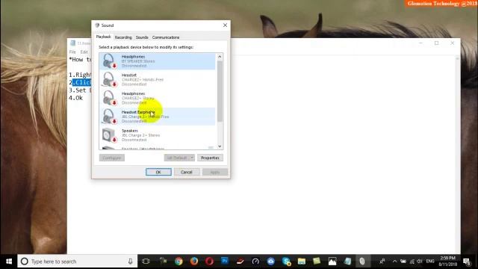Open the Set Default dropdown arrow
The height and width of the screenshot is (269, 478).
pyautogui.click(x=192, y=158)
